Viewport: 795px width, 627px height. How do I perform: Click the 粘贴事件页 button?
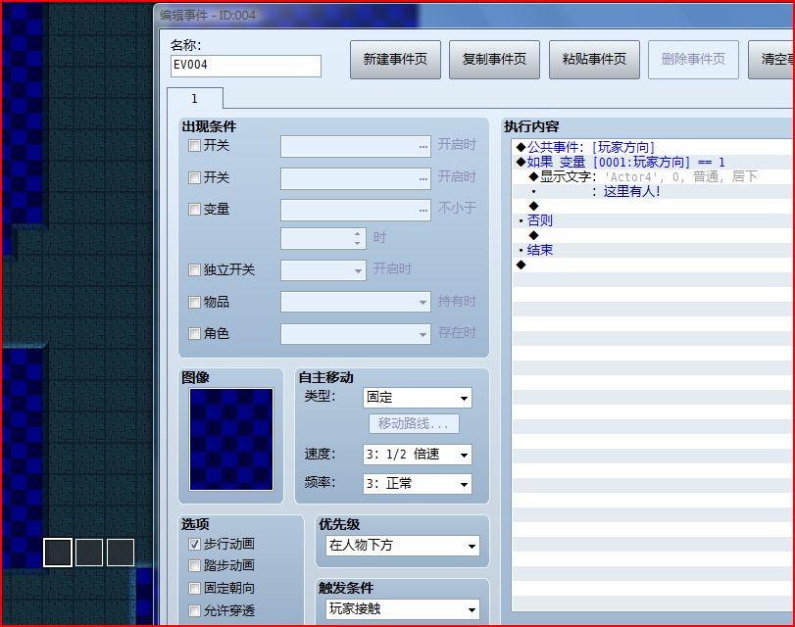coord(594,60)
